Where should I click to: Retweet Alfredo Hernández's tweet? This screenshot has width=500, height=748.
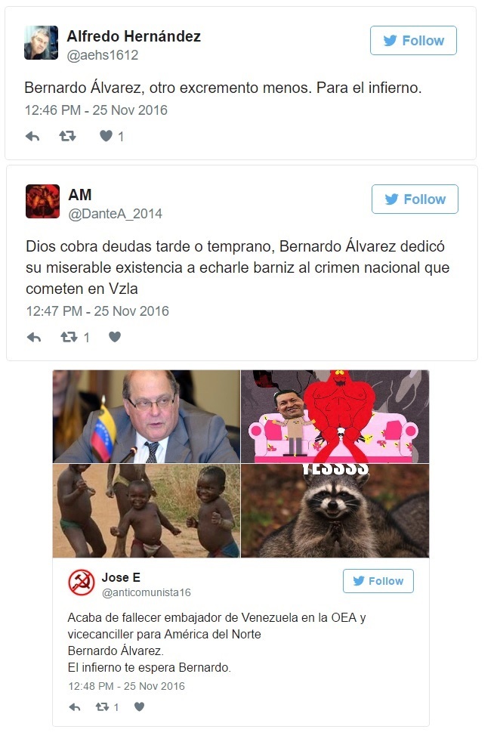(x=67, y=137)
